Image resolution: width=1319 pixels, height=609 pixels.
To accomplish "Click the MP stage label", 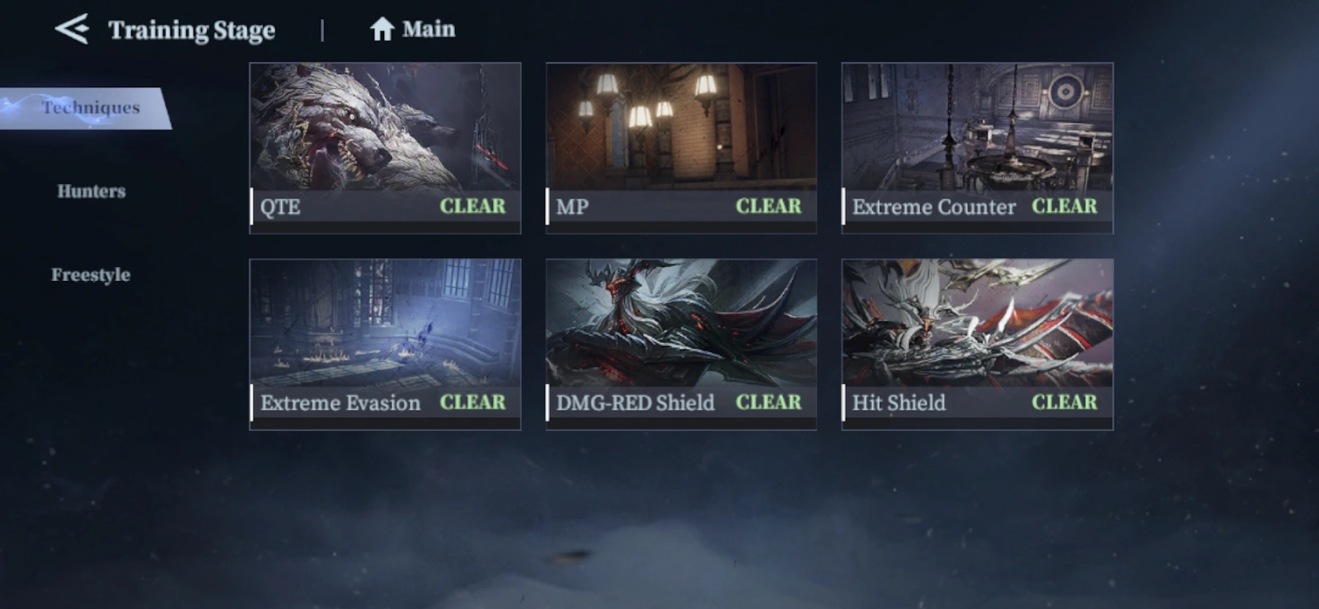I will 572,207.
